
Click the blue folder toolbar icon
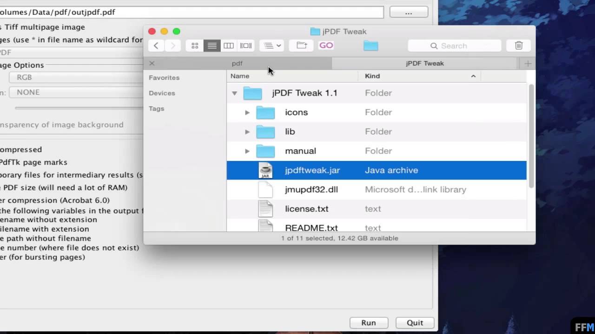pos(371,45)
